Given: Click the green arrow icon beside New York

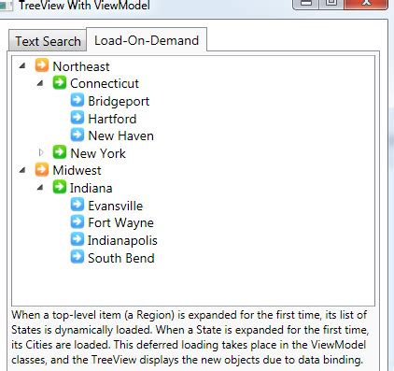Looking at the screenshot, I should coord(60,152).
